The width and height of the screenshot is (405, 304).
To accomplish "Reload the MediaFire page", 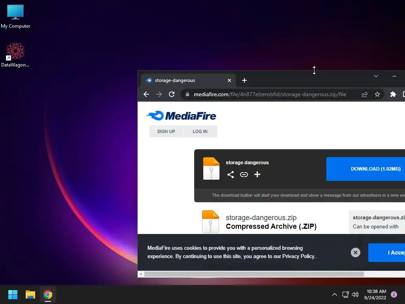I will coord(172,94).
